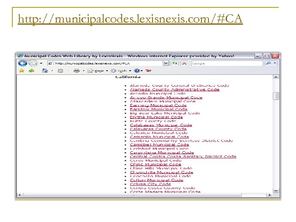Open Chino Hills Municipal Code link
Screen dimensions: 296x222
click(161, 168)
